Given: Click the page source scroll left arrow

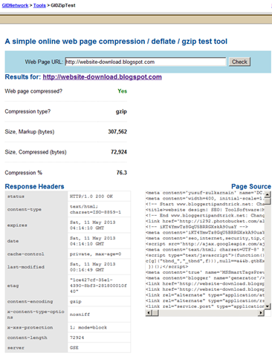Looking at the screenshot, I should point(149,313).
